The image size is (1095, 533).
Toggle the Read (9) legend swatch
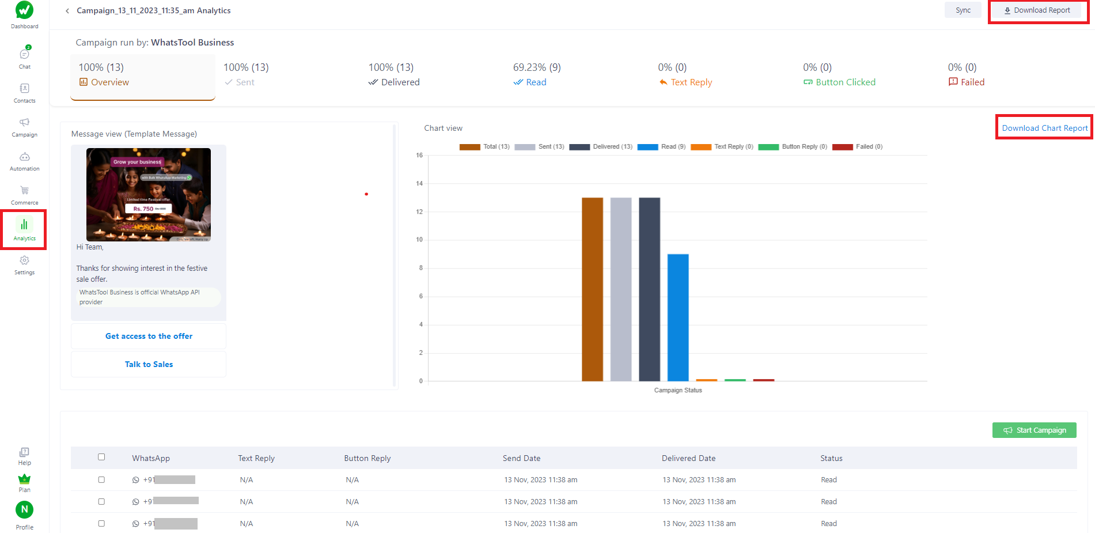coord(647,147)
